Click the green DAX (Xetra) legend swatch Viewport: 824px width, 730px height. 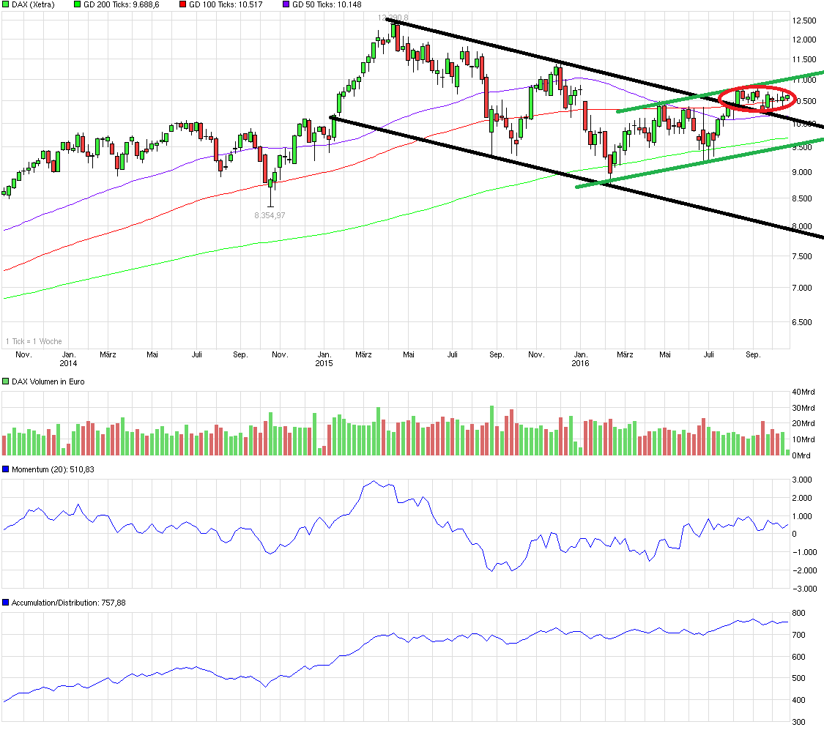[6, 4]
